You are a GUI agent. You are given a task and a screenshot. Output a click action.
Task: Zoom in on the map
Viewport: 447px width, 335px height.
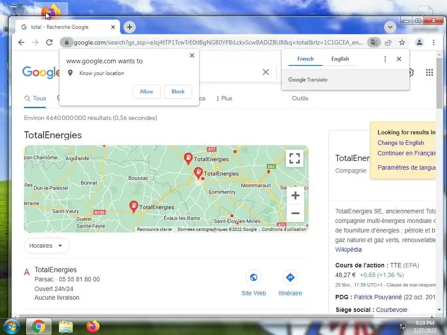point(296,195)
